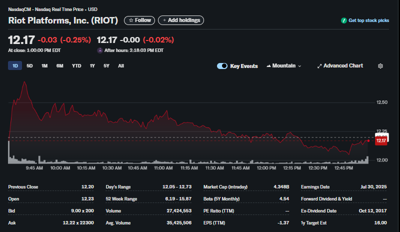
Task: Click Add holdings button
Action: pyautogui.click(x=181, y=20)
